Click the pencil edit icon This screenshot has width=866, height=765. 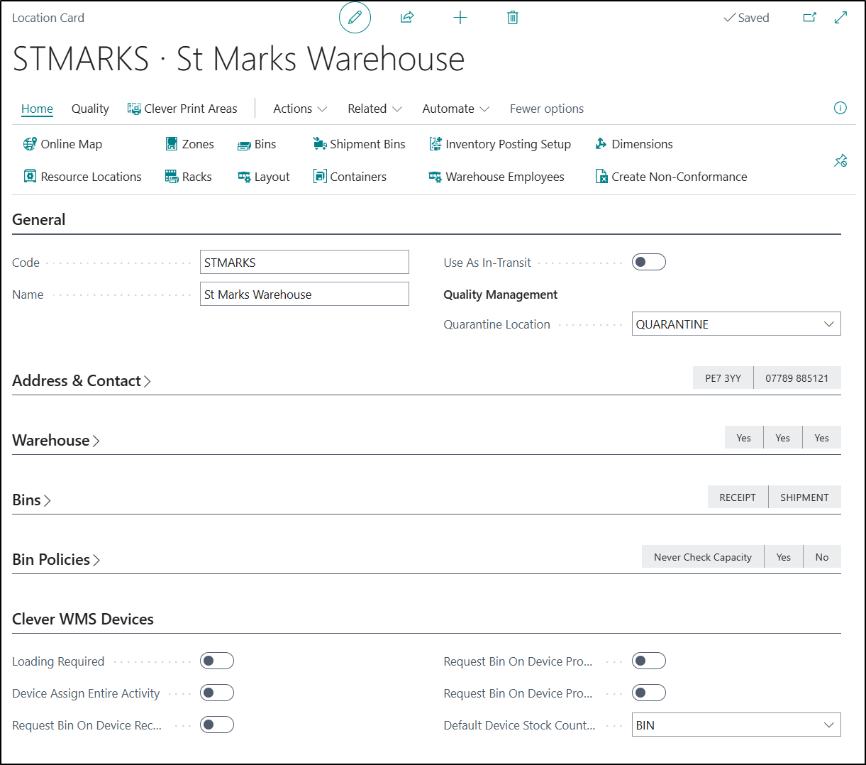coord(355,18)
